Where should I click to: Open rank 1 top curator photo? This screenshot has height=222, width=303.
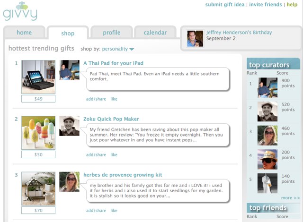(267, 87)
